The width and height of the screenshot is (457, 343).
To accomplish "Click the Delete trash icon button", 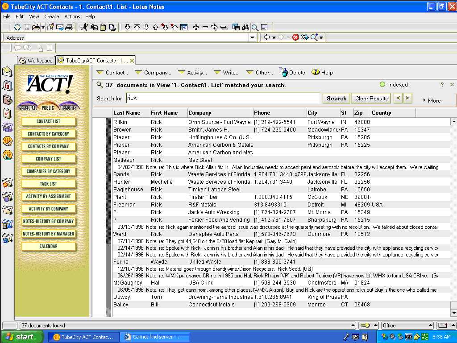I will [292, 72].
